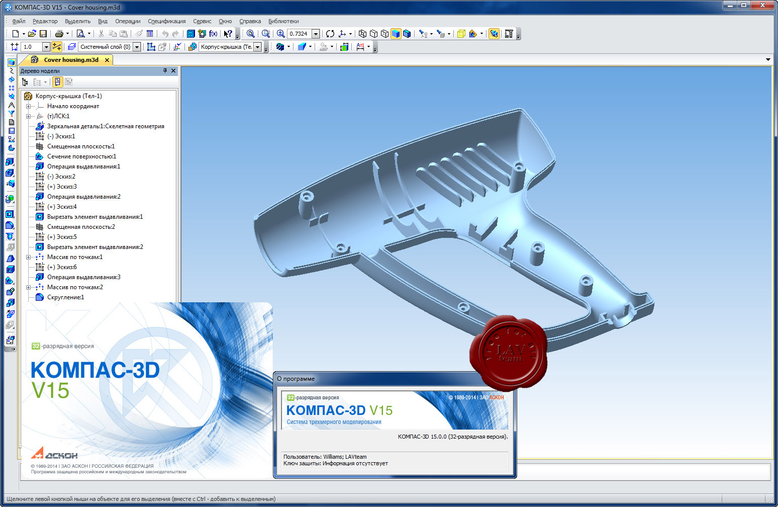Click the yellow transparent box perspective icon
The height and width of the screenshot is (507, 778).
click(461, 34)
